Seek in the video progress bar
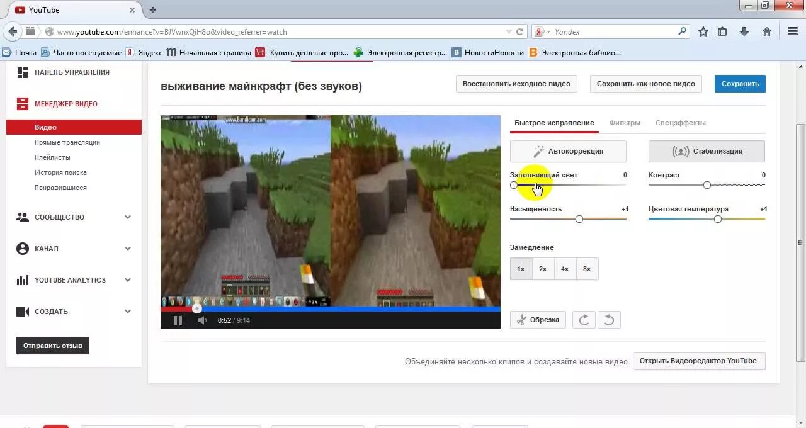 [x=331, y=309]
